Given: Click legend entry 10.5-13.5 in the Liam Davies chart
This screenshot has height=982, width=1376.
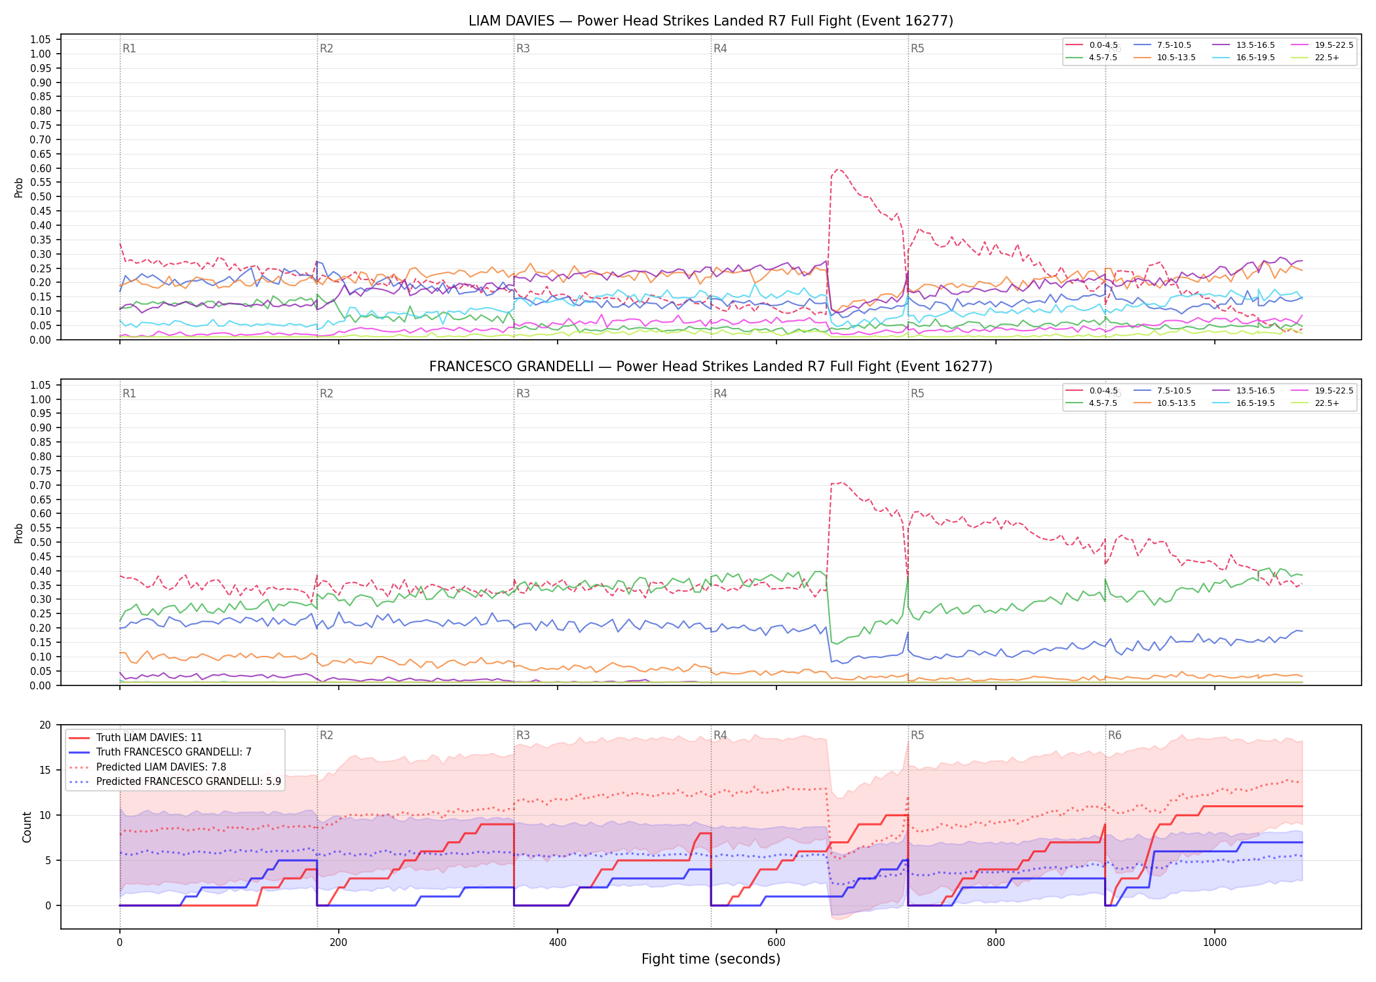Looking at the screenshot, I should pos(1164,58).
